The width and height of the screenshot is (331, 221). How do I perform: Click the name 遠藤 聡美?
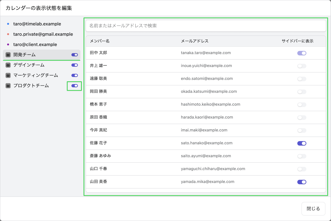click(x=98, y=78)
